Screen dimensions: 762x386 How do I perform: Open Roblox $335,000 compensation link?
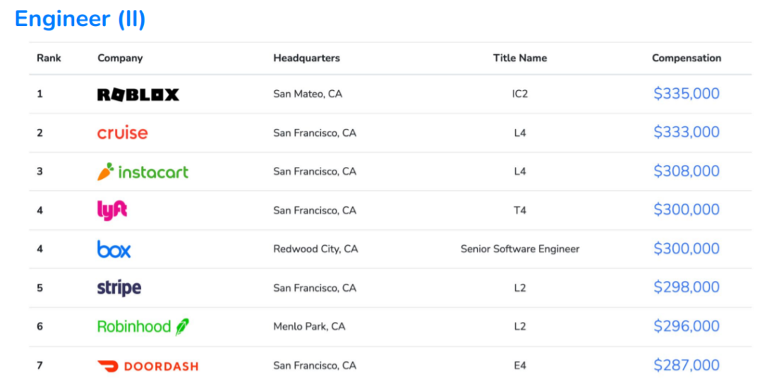(x=686, y=94)
